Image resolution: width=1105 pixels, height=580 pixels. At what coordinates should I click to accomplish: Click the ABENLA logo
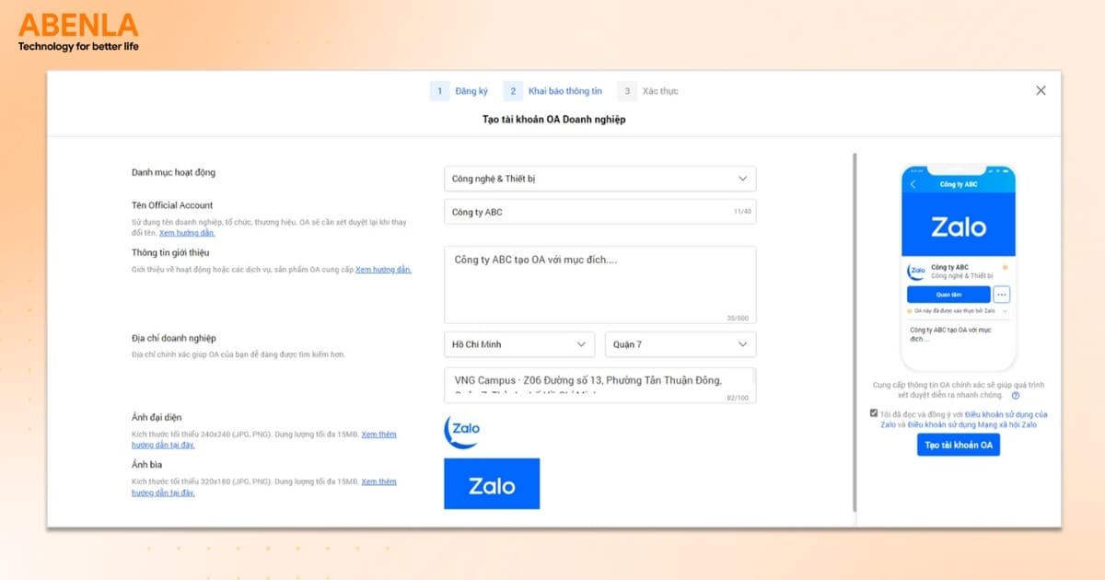click(78, 31)
